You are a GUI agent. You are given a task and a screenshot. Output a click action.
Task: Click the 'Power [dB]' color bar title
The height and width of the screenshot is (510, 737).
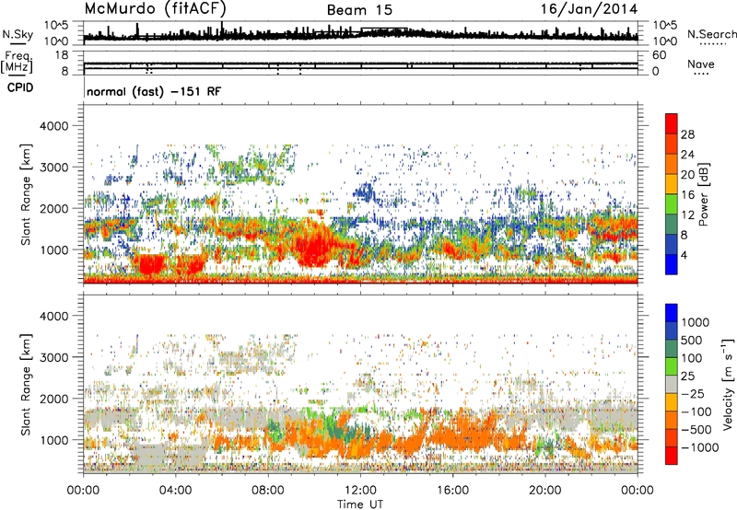tap(703, 194)
